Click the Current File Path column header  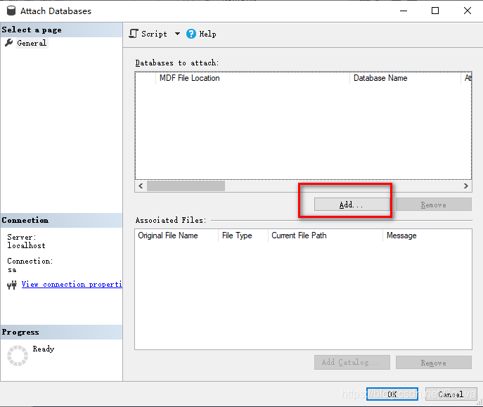point(326,235)
